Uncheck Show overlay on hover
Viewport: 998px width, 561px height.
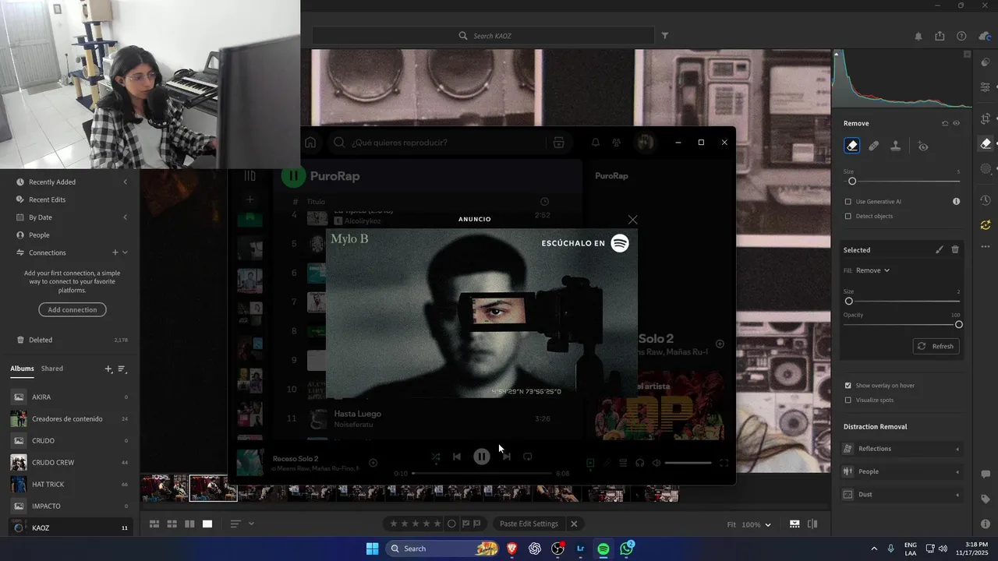coord(848,385)
